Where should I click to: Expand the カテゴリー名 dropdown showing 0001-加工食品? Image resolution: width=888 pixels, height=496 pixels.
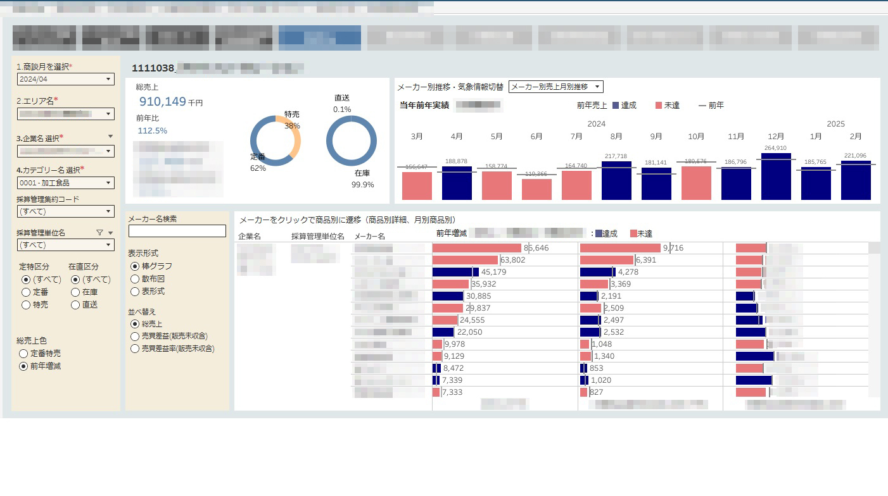(66, 183)
